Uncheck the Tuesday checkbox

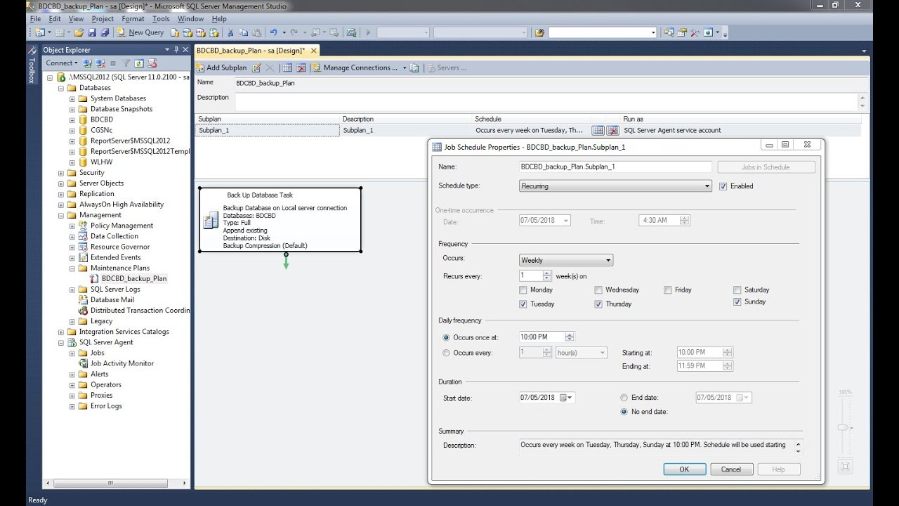pos(523,304)
